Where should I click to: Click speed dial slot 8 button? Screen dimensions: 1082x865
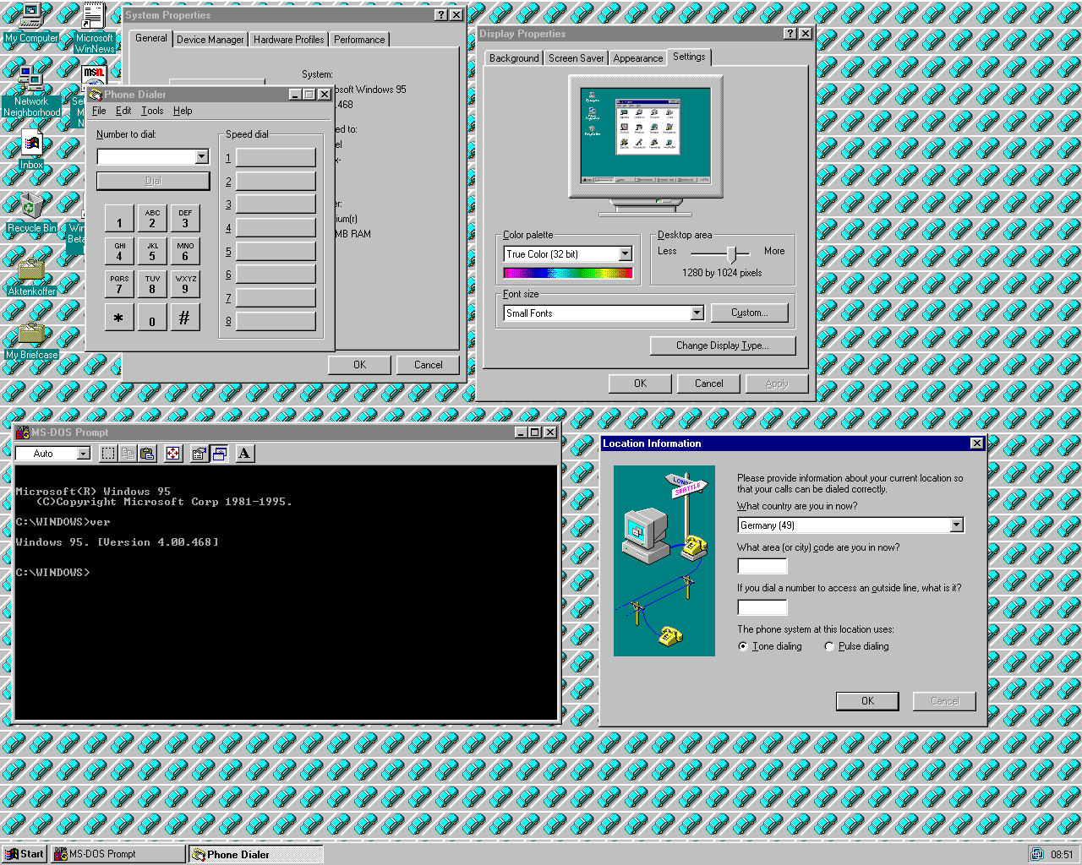[276, 321]
